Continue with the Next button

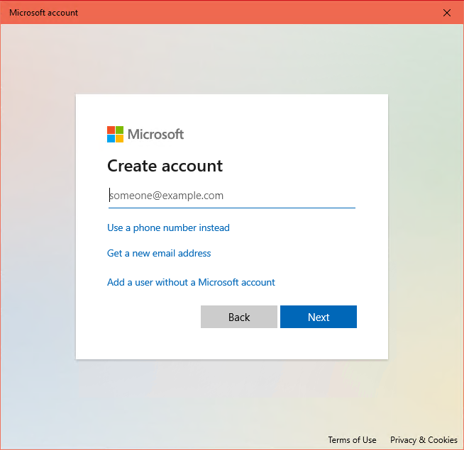coord(319,317)
